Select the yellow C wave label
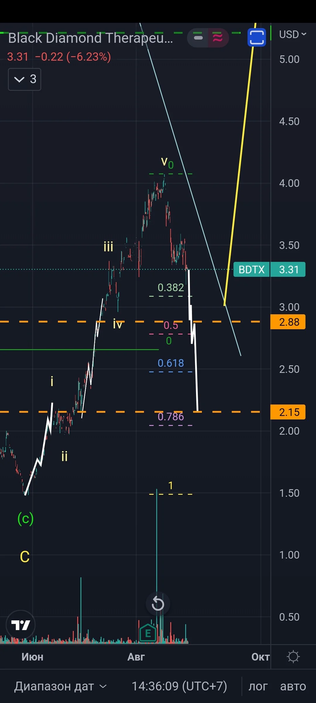This screenshot has width=316, height=703. [x=25, y=557]
